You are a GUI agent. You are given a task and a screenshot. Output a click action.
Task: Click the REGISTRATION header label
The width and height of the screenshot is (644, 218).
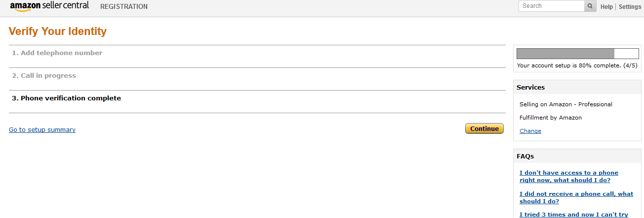(x=124, y=7)
